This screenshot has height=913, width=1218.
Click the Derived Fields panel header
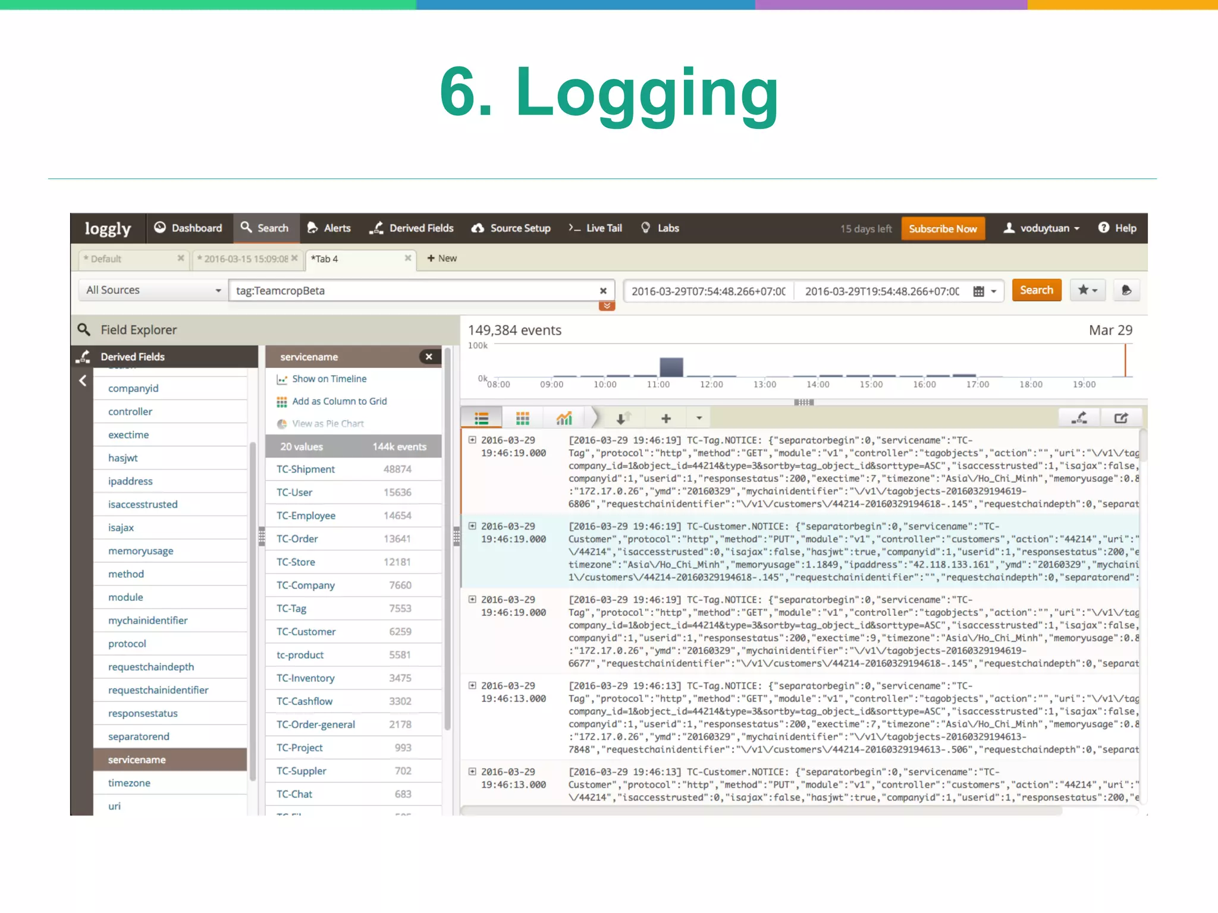165,357
